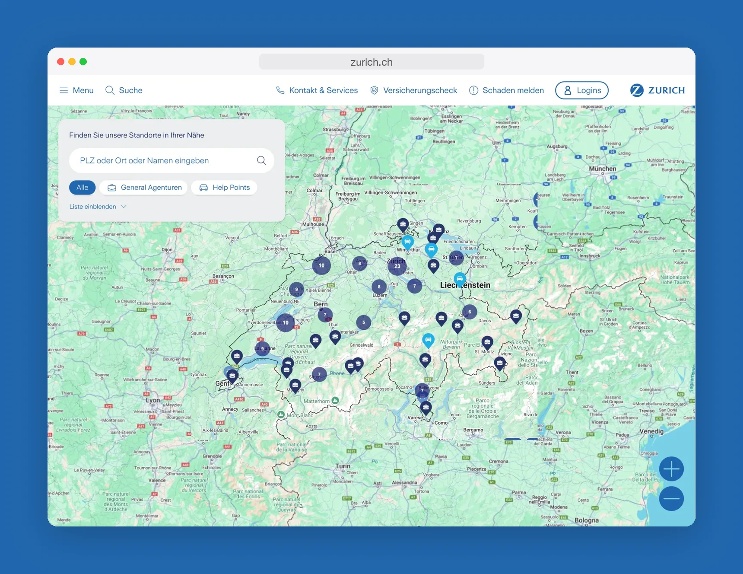Click the Venedig map label
Image resolution: width=743 pixels, height=574 pixels.
(x=651, y=431)
